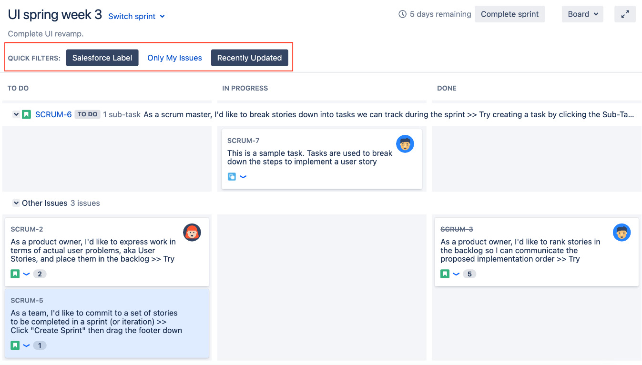The height and width of the screenshot is (365, 642).
Task: Click the green story icon on SCRUM-5 card
Action: pos(15,345)
